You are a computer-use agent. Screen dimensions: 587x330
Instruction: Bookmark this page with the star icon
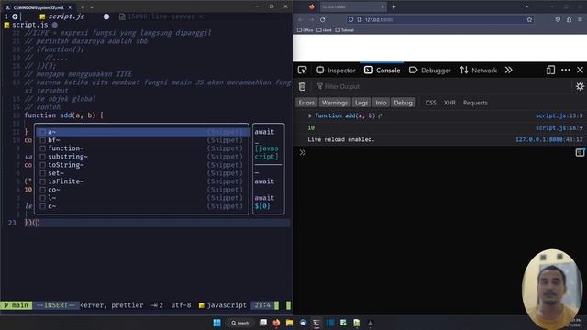[529, 19]
